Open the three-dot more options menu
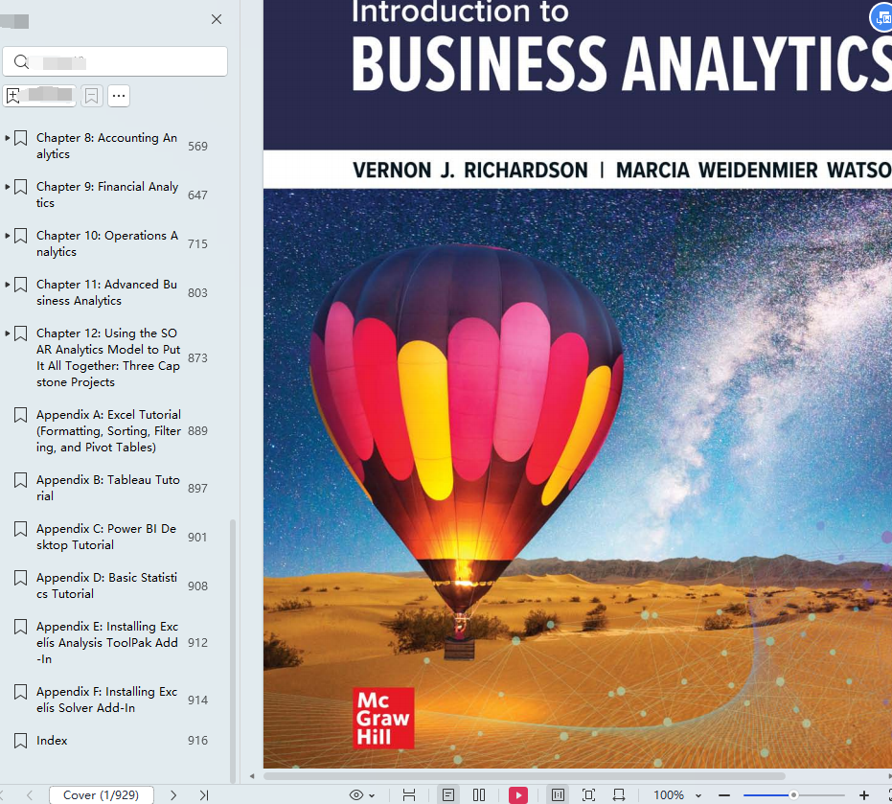The image size is (892, 804). coord(119,96)
